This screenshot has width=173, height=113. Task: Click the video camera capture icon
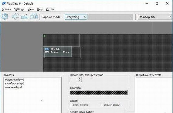34,16
